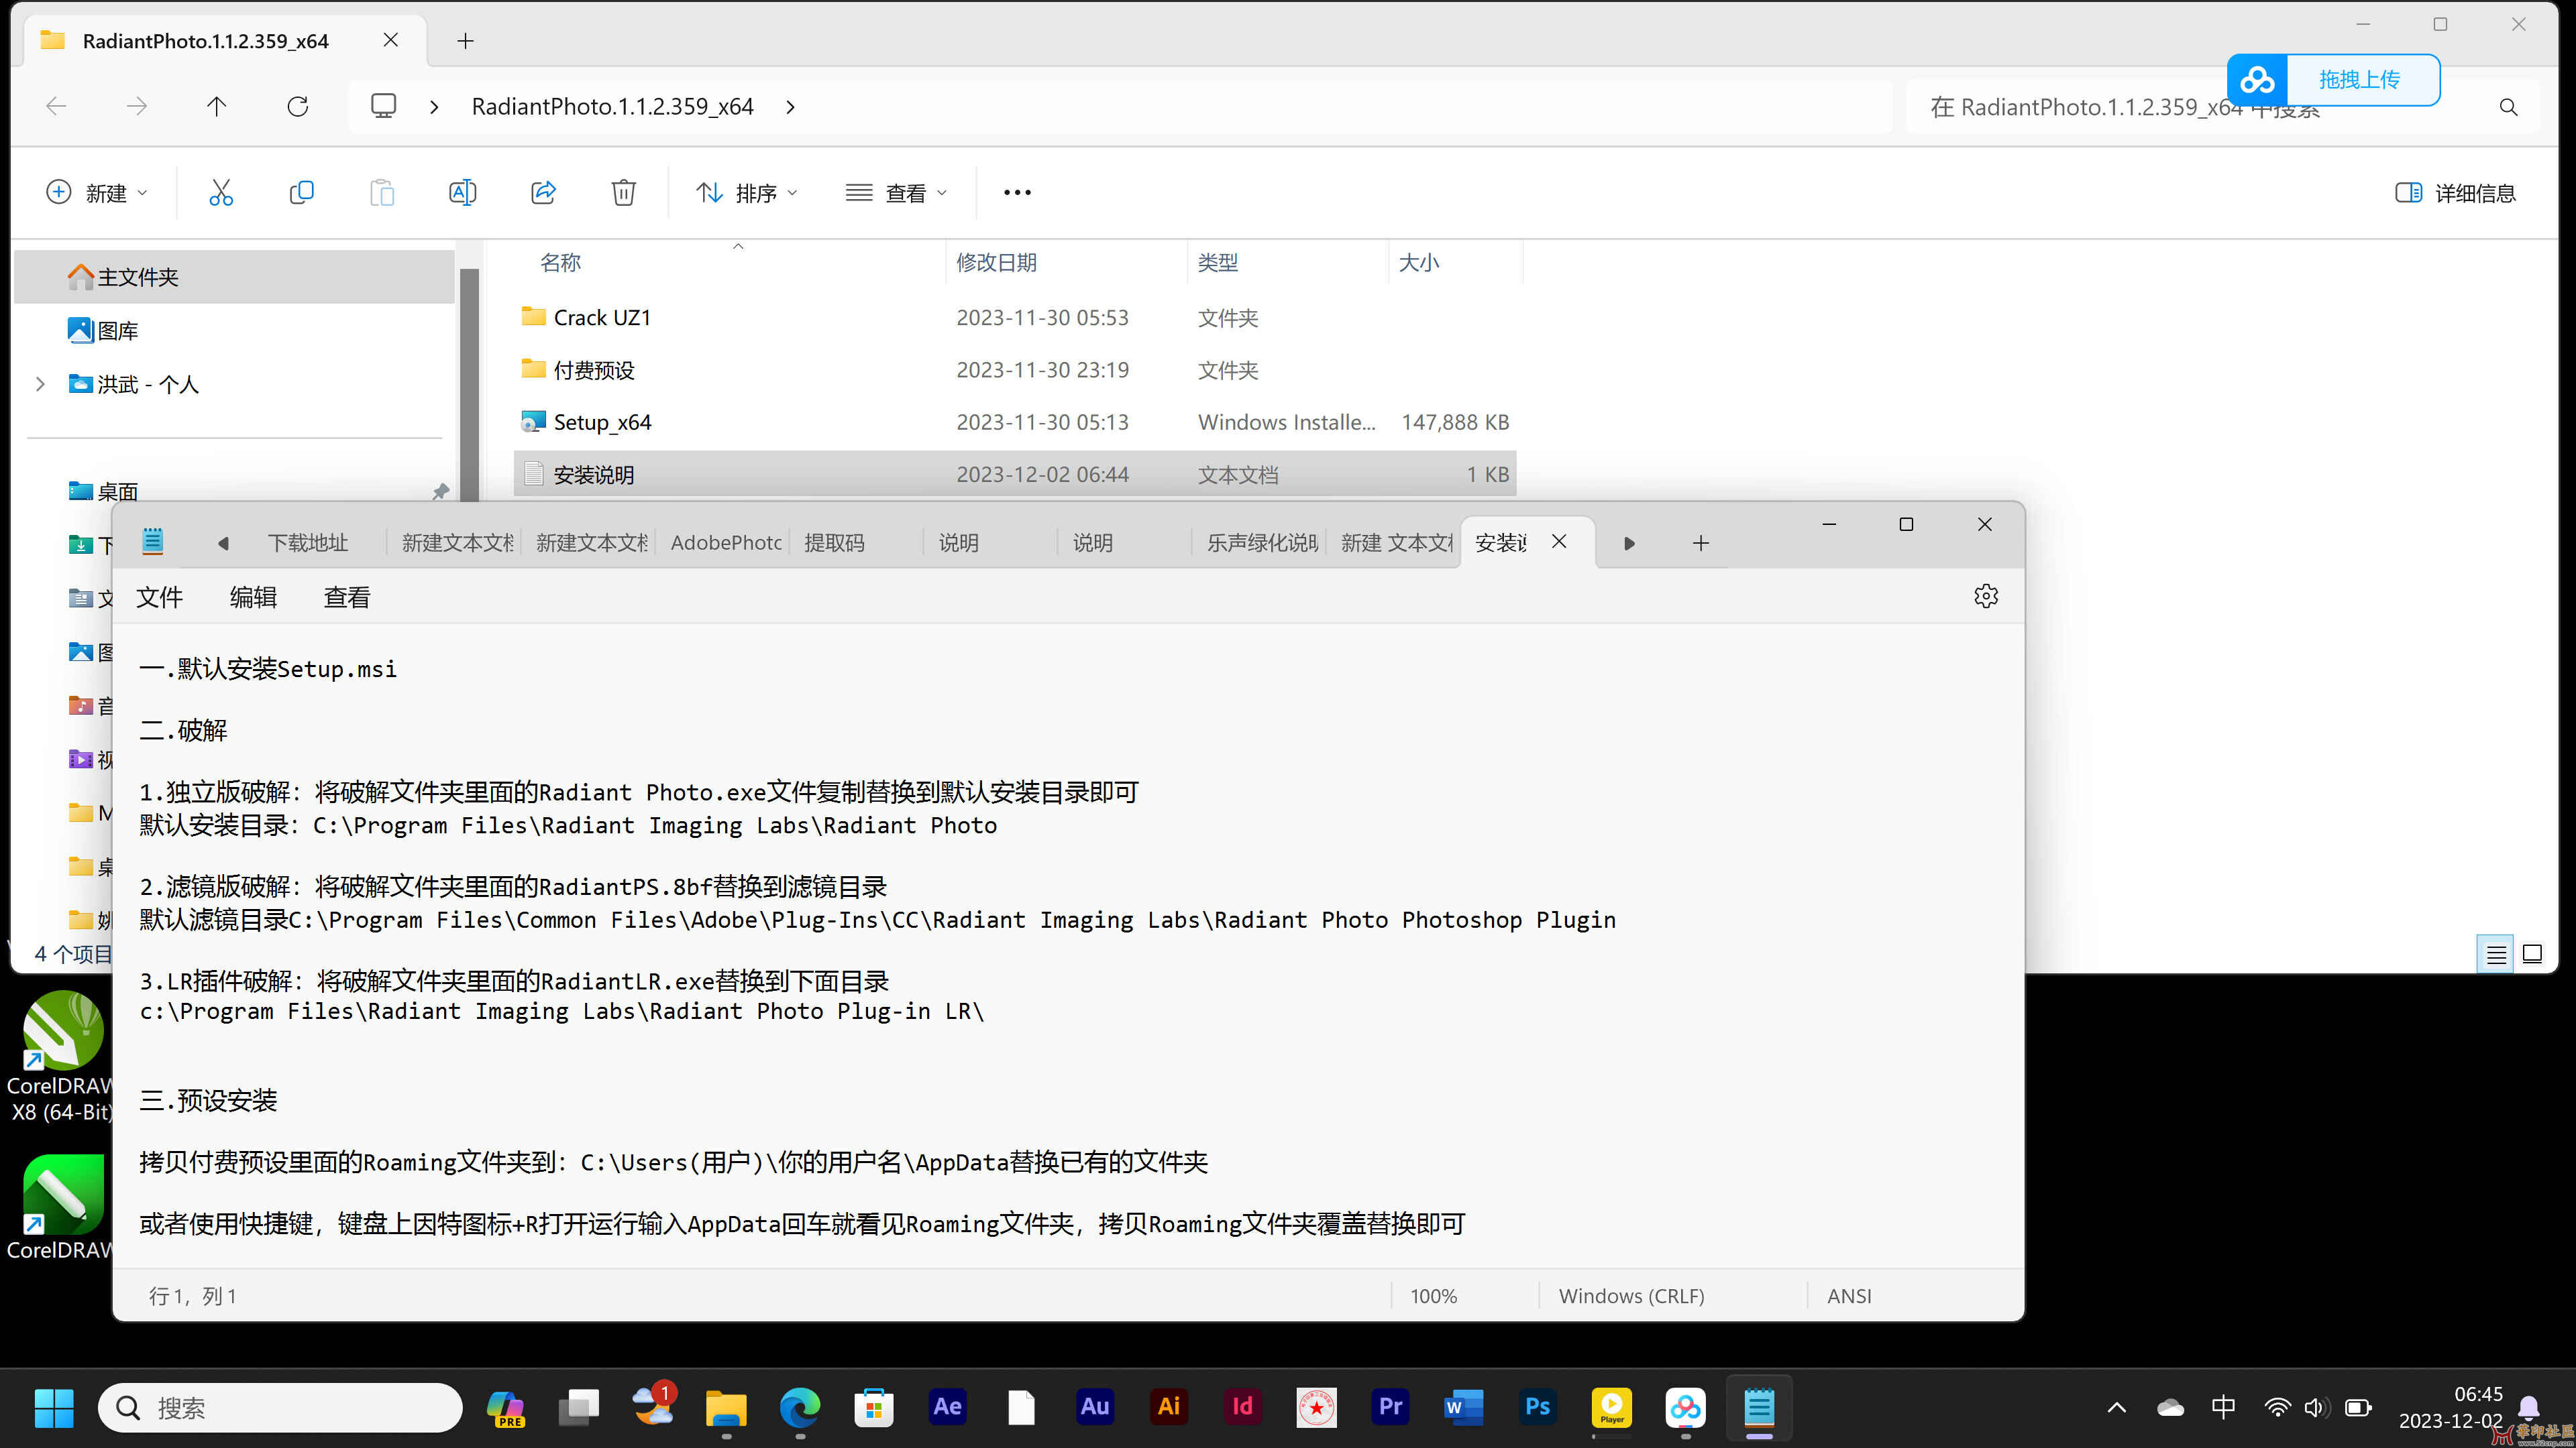Click the Explorer search magnifier icon
The image size is (2576, 1448).
point(2508,107)
